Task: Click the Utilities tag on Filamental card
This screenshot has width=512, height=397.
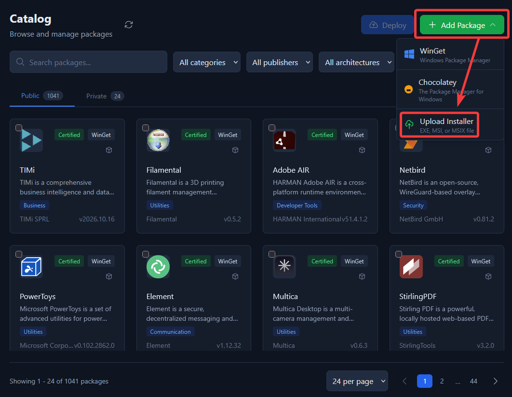Action: [160, 205]
